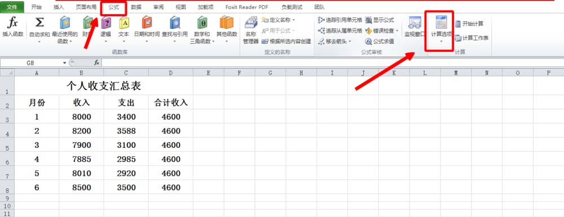
Task: Click the 4600 cell in month 6 row
Action: 171,187
